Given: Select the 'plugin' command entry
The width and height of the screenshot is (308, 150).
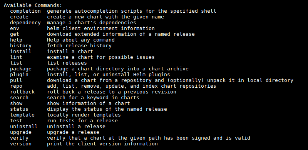Looking at the screenshot, I should pyautogui.click(x=19, y=75).
